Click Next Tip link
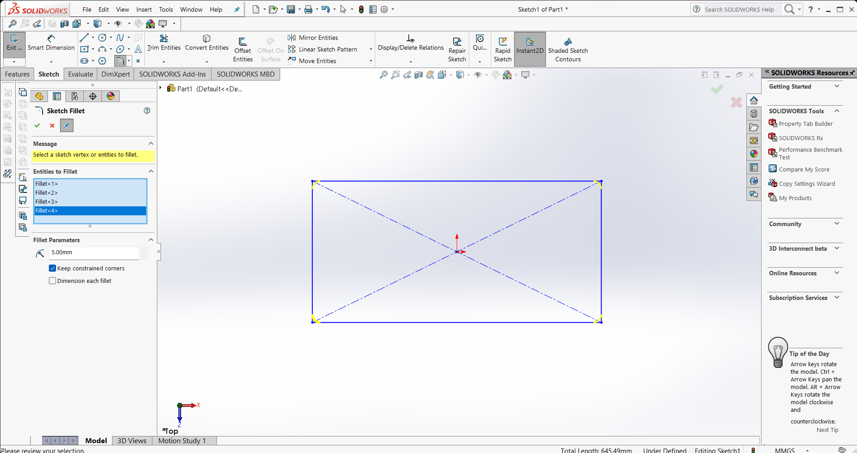This screenshot has height=453, width=857. 827,430
